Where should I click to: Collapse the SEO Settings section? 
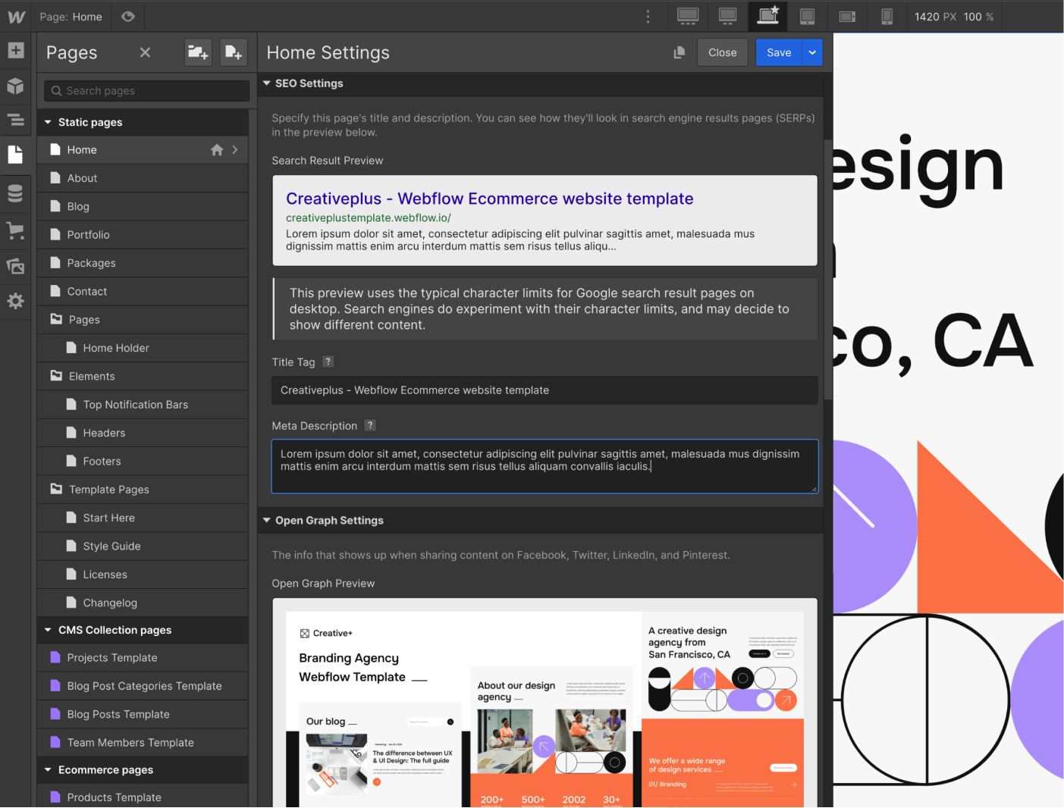(x=267, y=83)
